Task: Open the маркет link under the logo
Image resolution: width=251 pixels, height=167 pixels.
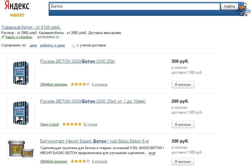Action: coord(17,15)
